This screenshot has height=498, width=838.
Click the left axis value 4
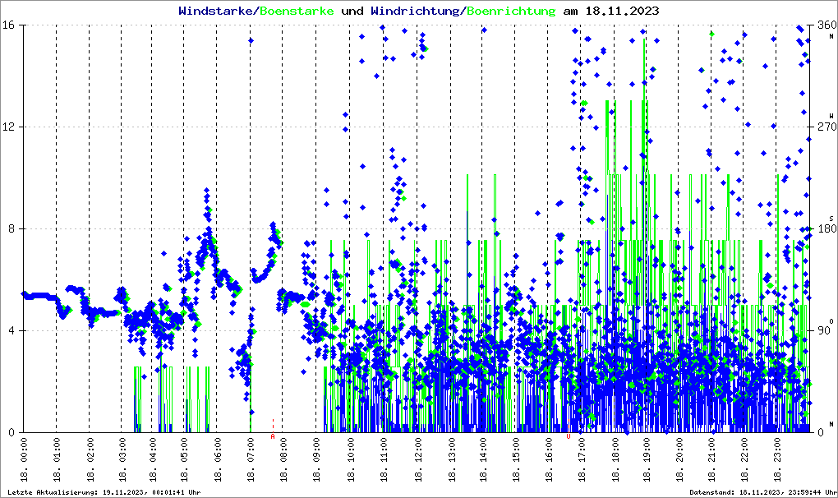pyautogui.click(x=14, y=331)
